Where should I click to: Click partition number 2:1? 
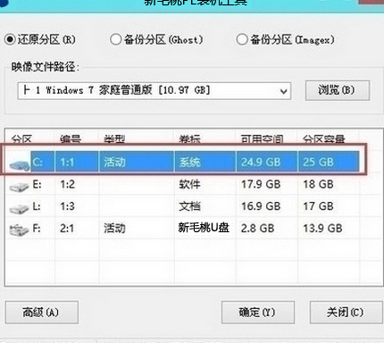click(67, 229)
